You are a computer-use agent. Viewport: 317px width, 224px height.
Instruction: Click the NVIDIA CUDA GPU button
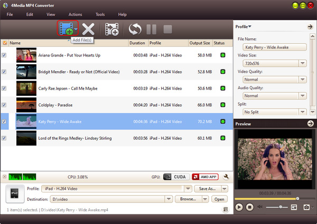point(176,177)
